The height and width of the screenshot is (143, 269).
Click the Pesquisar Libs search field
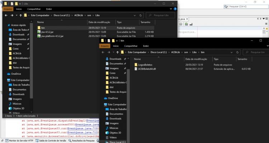point(160,15)
